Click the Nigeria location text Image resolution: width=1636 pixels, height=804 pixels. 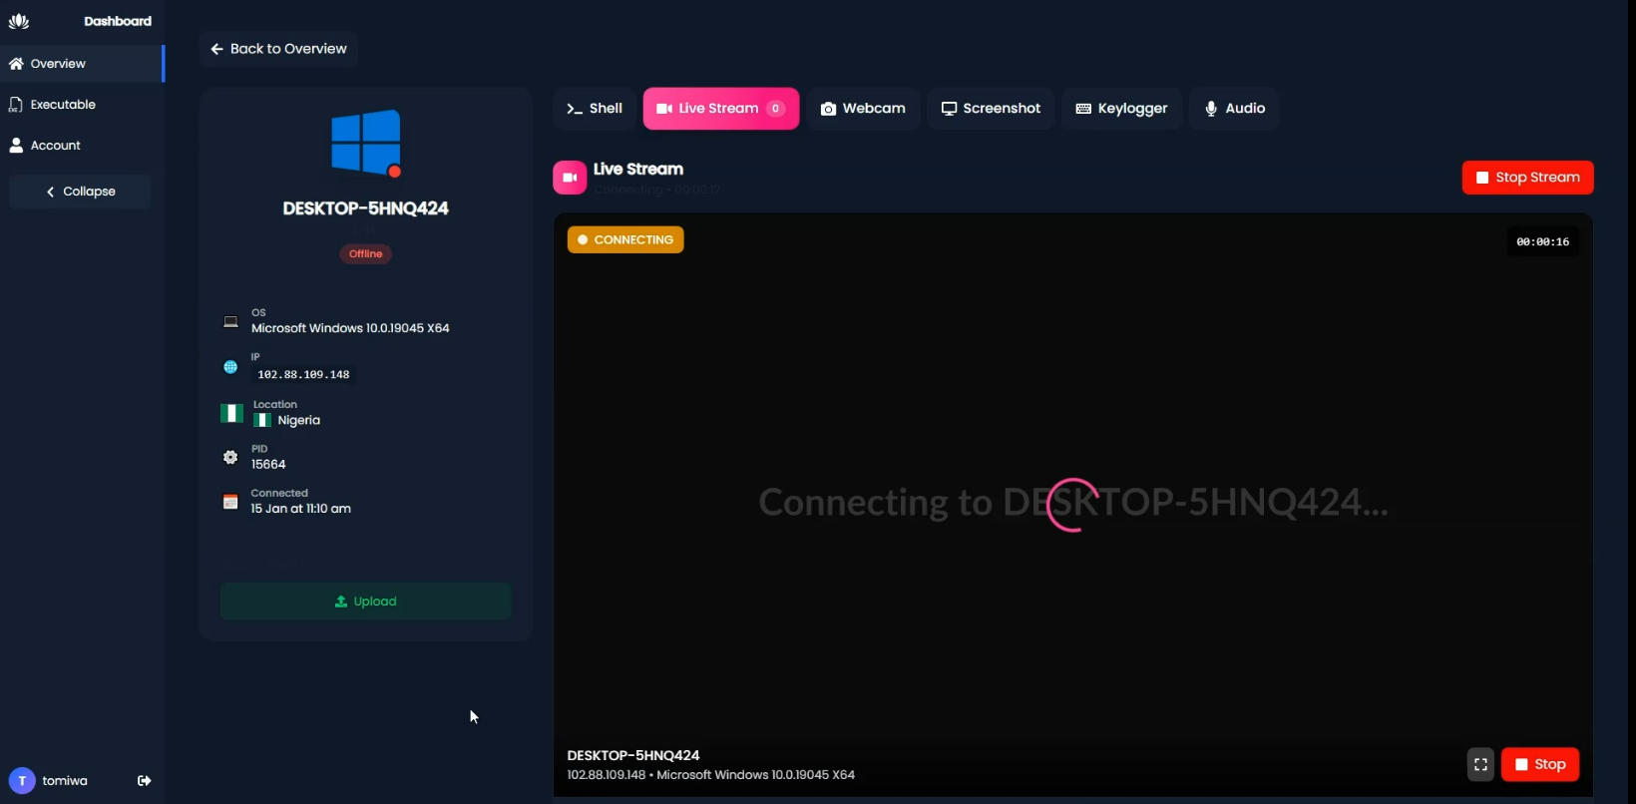299,421
